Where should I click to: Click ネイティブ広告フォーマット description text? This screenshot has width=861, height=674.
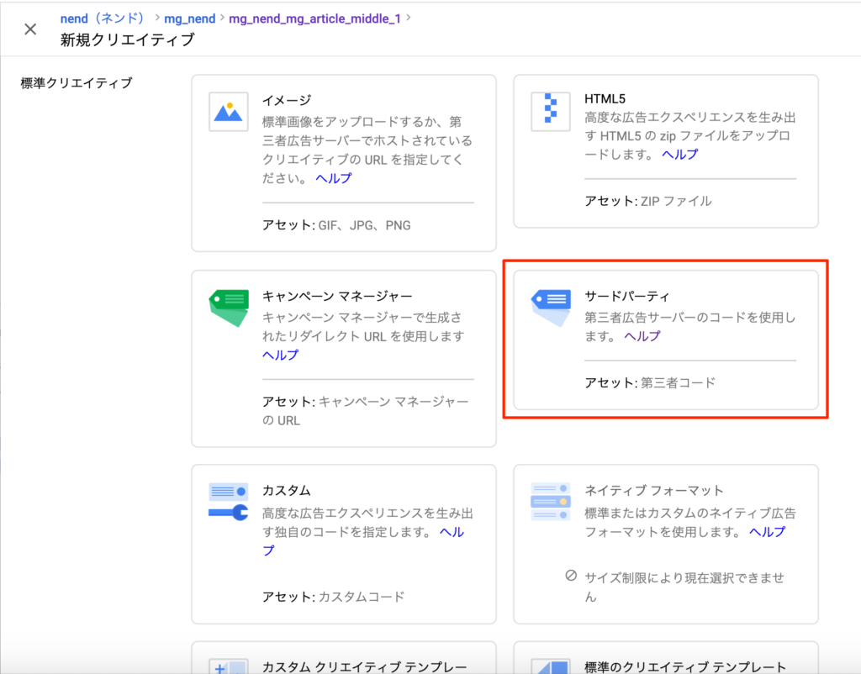[x=690, y=523]
